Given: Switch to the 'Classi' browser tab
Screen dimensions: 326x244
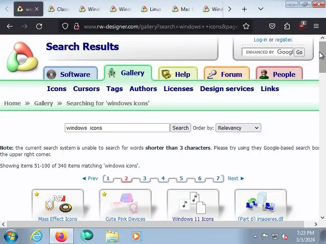Looking at the screenshot, I should click(59, 9).
